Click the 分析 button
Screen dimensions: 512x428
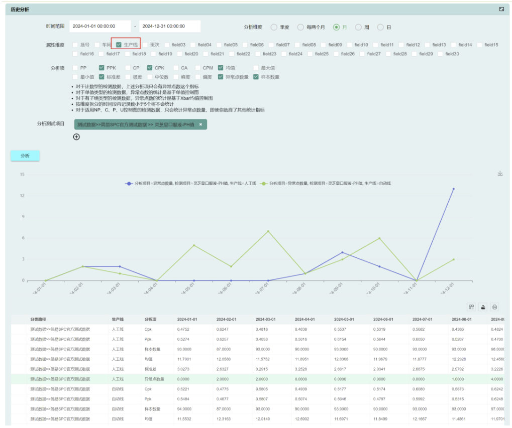click(25, 156)
